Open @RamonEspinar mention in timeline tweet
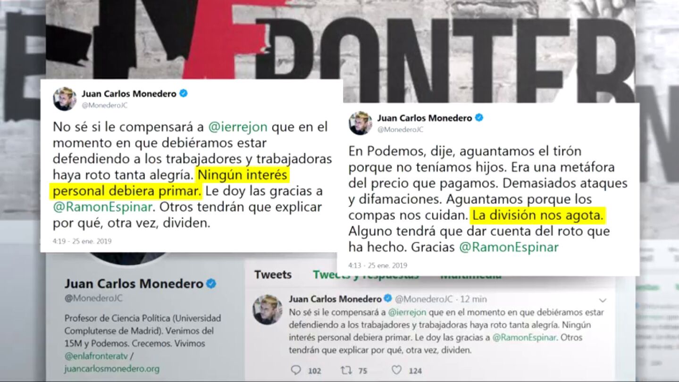The height and width of the screenshot is (382, 679). point(524,338)
